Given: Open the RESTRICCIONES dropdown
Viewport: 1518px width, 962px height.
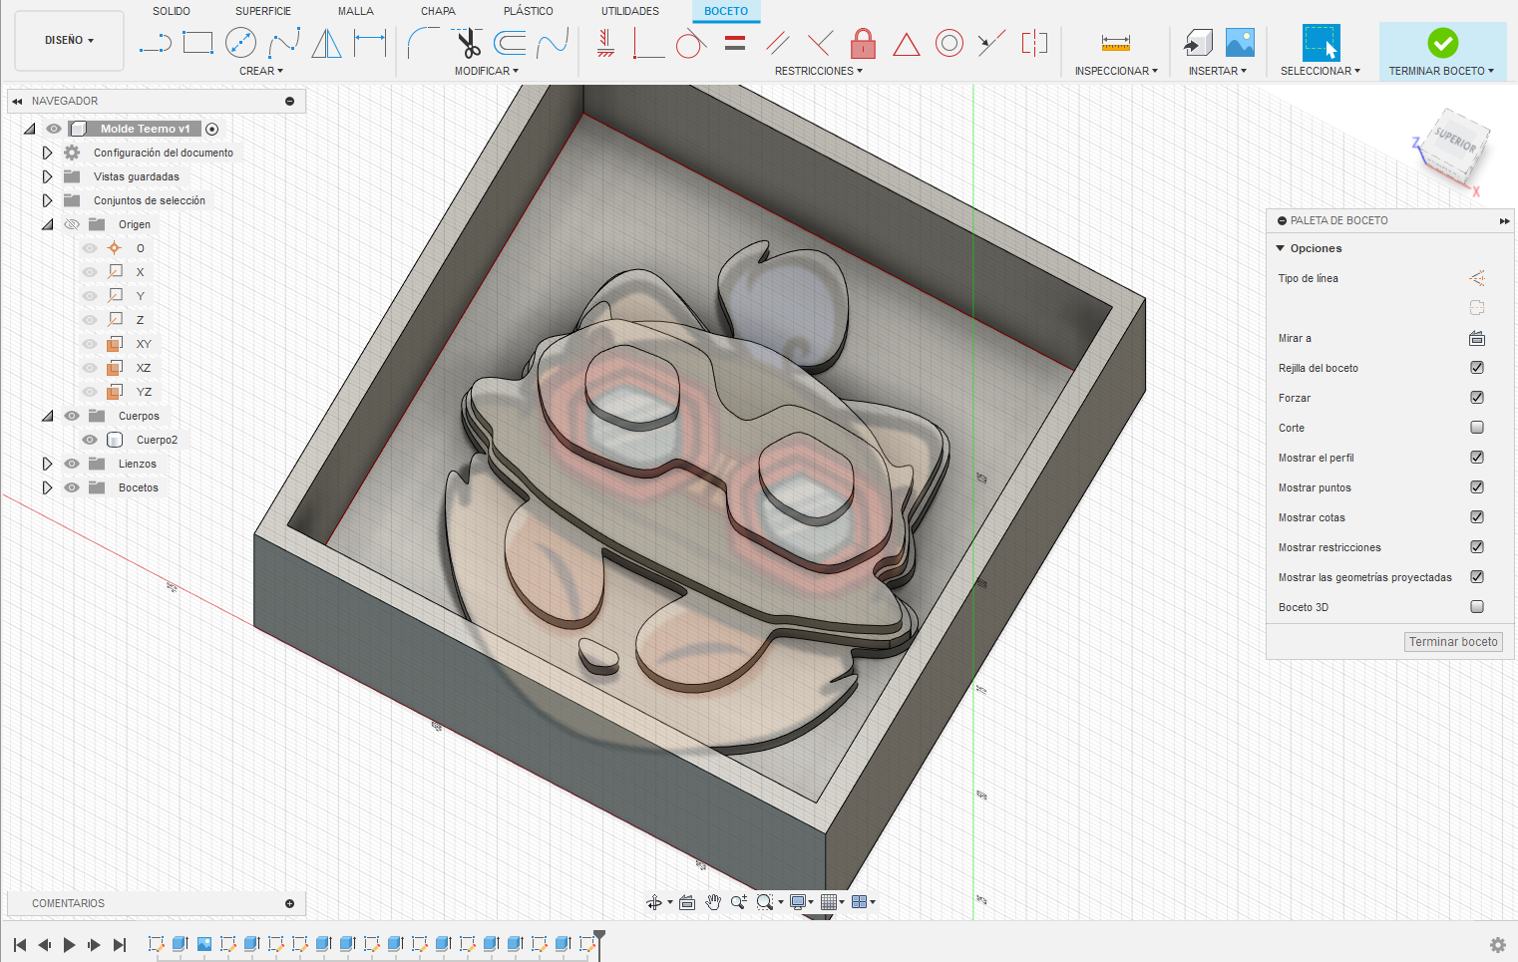Looking at the screenshot, I should (818, 71).
